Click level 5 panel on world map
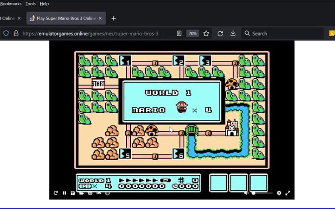Screen dimensions: 335x209 125,153
